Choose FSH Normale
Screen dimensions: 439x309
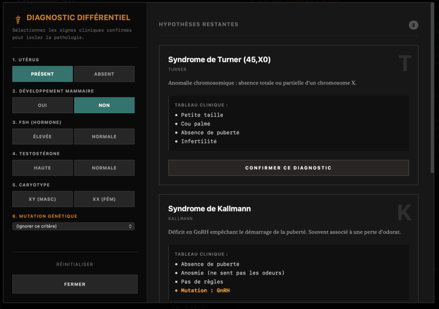[x=104, y=136]
